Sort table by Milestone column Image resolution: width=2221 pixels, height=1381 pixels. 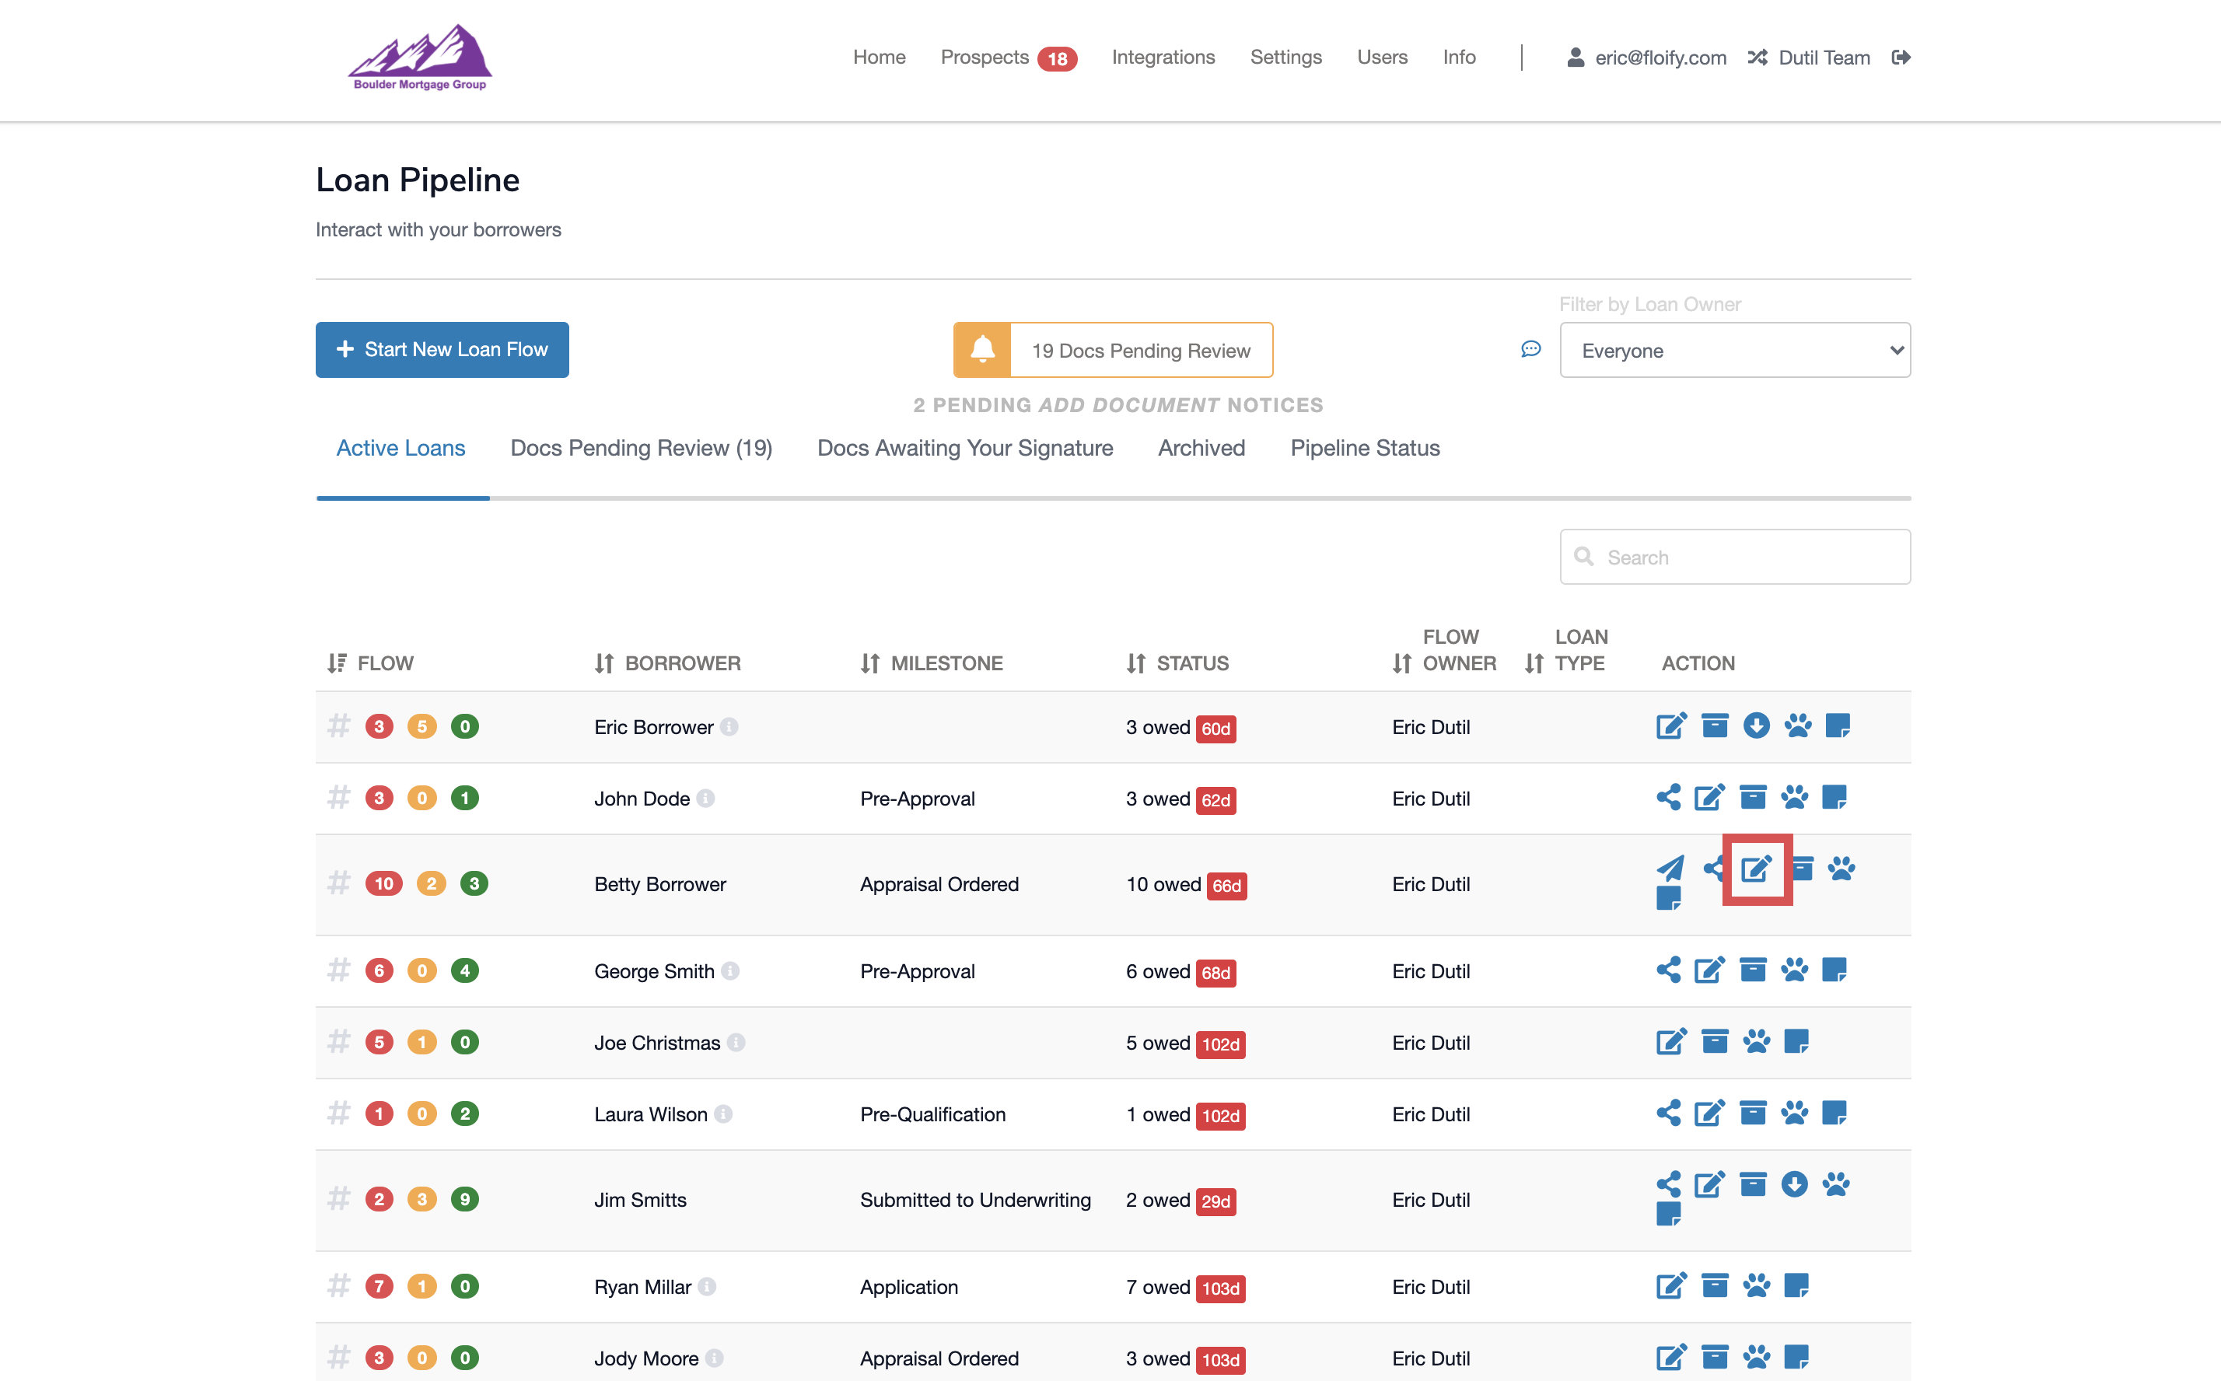point(931,663)
